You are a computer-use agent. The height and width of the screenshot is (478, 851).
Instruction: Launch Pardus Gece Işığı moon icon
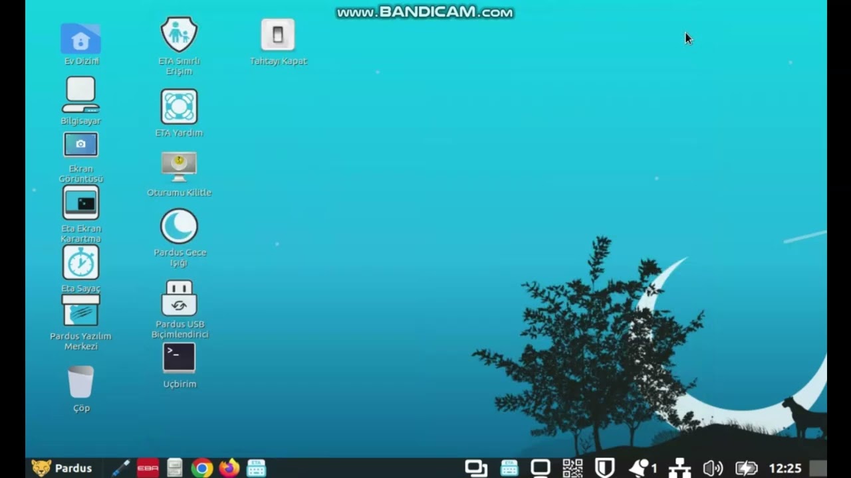pyautogui.click(x=179, y=226)
